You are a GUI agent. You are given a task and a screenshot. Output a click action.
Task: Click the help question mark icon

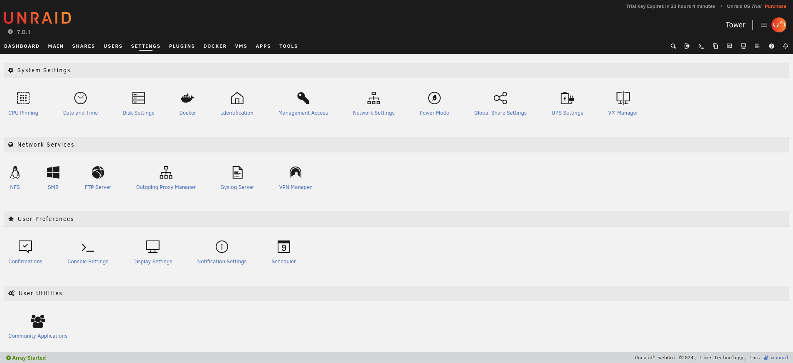(x=771, y=46)
